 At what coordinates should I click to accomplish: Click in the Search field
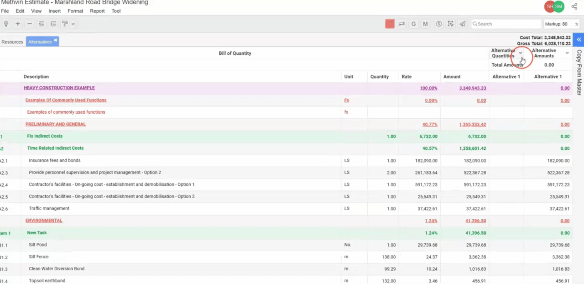click(x=507, y=24)
